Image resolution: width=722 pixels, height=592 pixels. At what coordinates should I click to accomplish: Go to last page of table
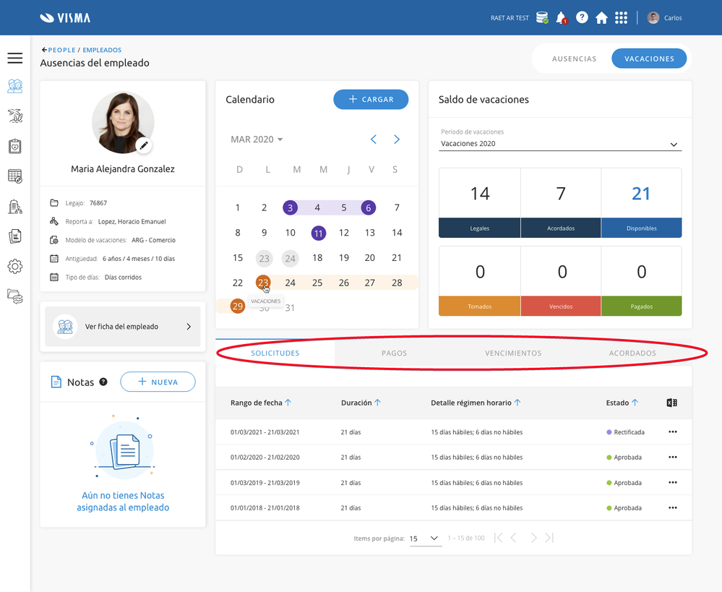549,538
